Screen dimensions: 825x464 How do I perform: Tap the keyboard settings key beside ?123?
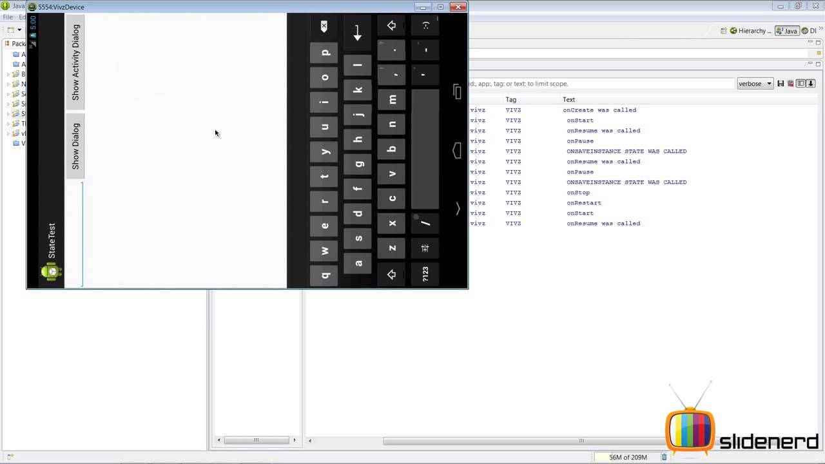pyautogui.click(x=425, y=249)
